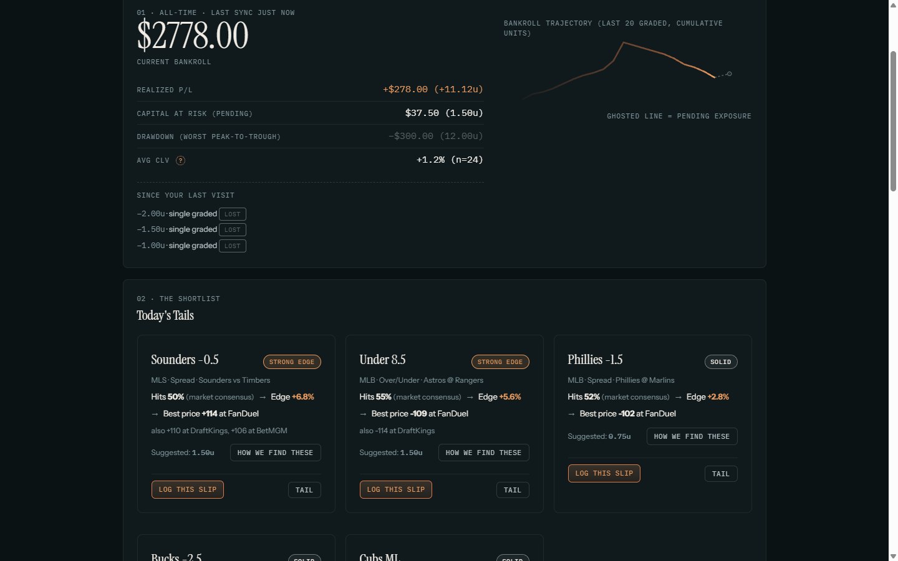Click 'Suggested: 0.75u' on Phillies card

click(x=599, y=436)
